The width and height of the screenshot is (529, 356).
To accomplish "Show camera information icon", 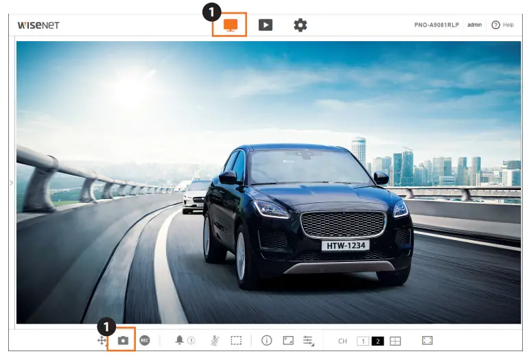I will point(266,340).
